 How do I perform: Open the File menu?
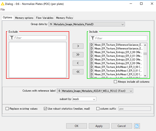coord(3,10)
